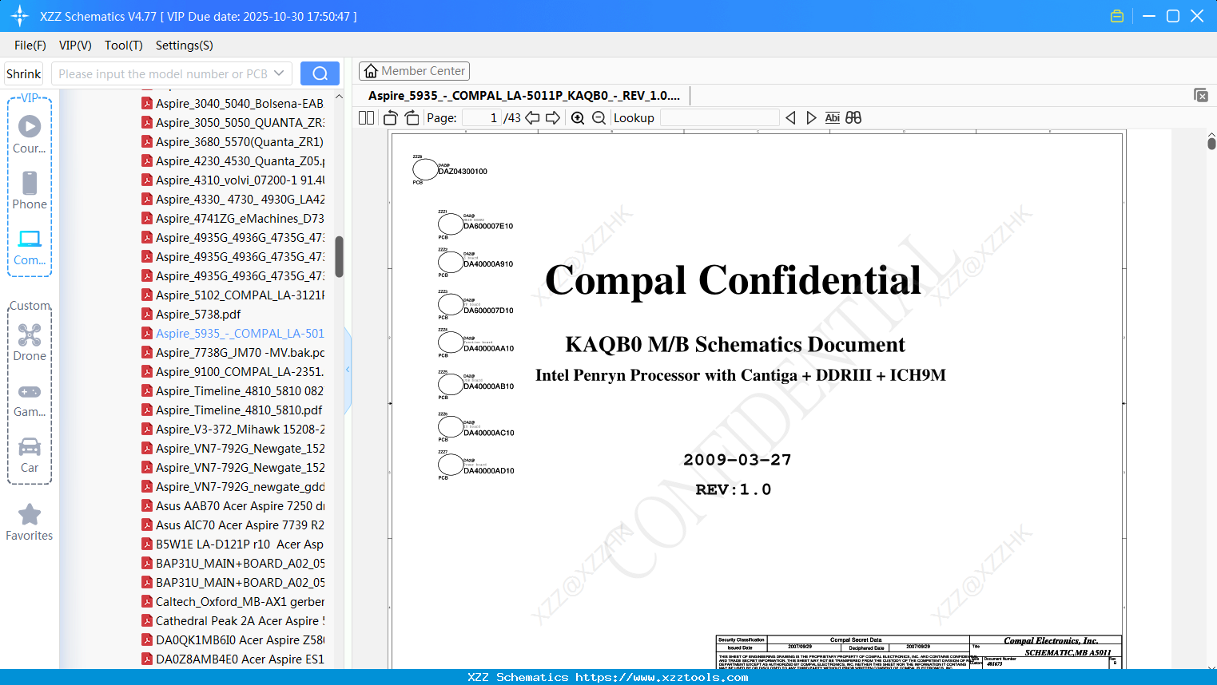Open Aspire_Timeline_4810_5810 082 file
This screenshot has width=1217, height=685.
click(x=233, y=390)
